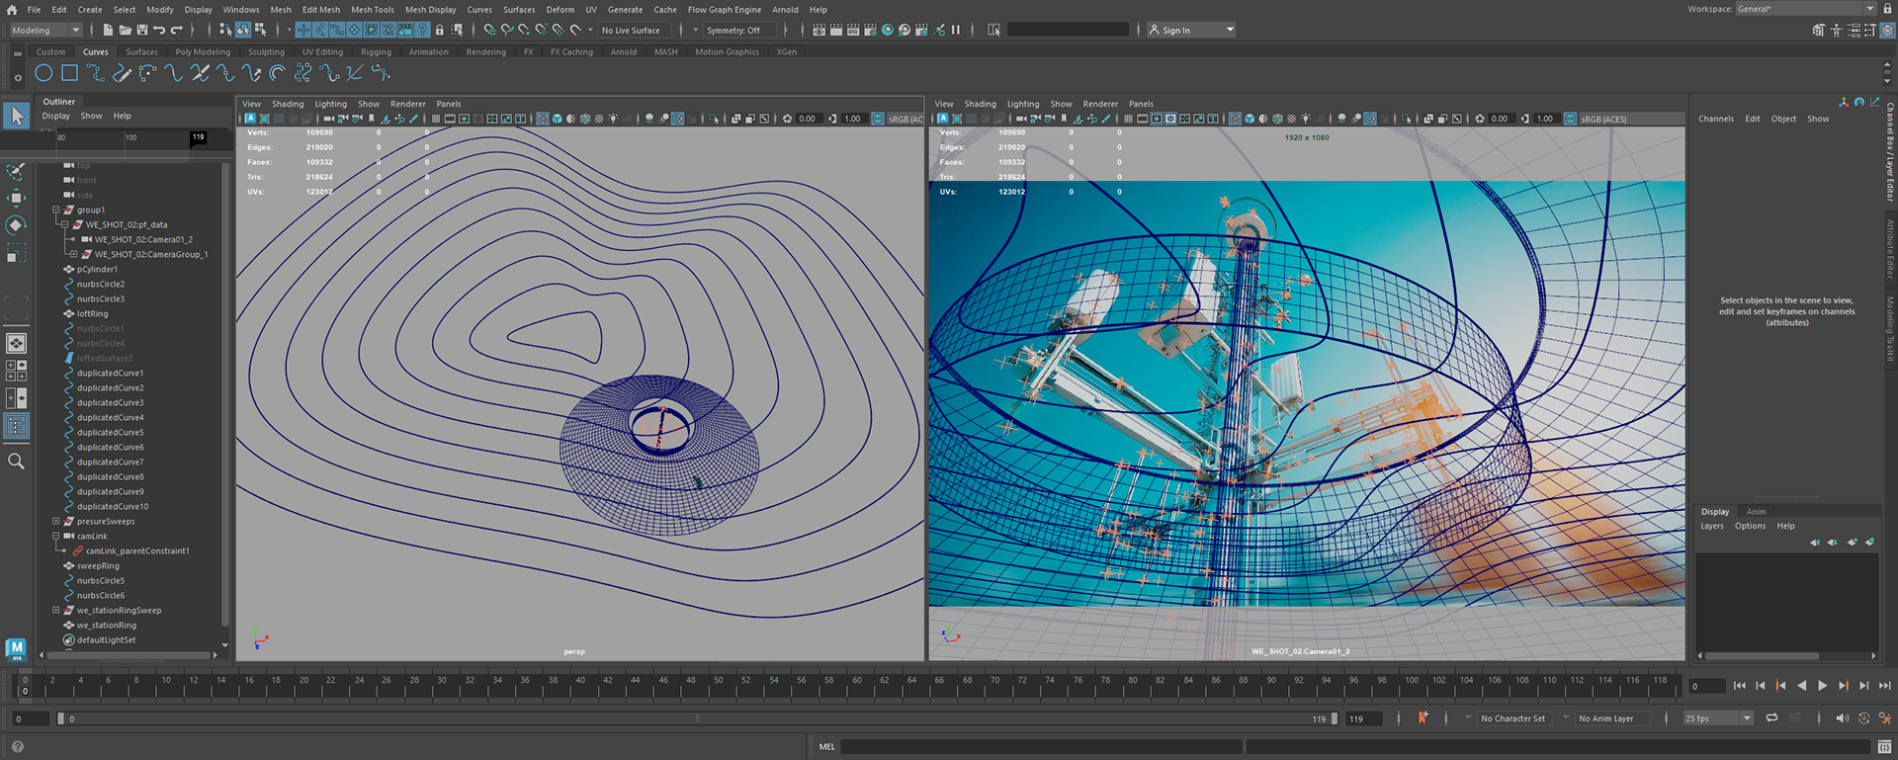
Task: Select the Pencil Curve tool
Action: point(122,73)
